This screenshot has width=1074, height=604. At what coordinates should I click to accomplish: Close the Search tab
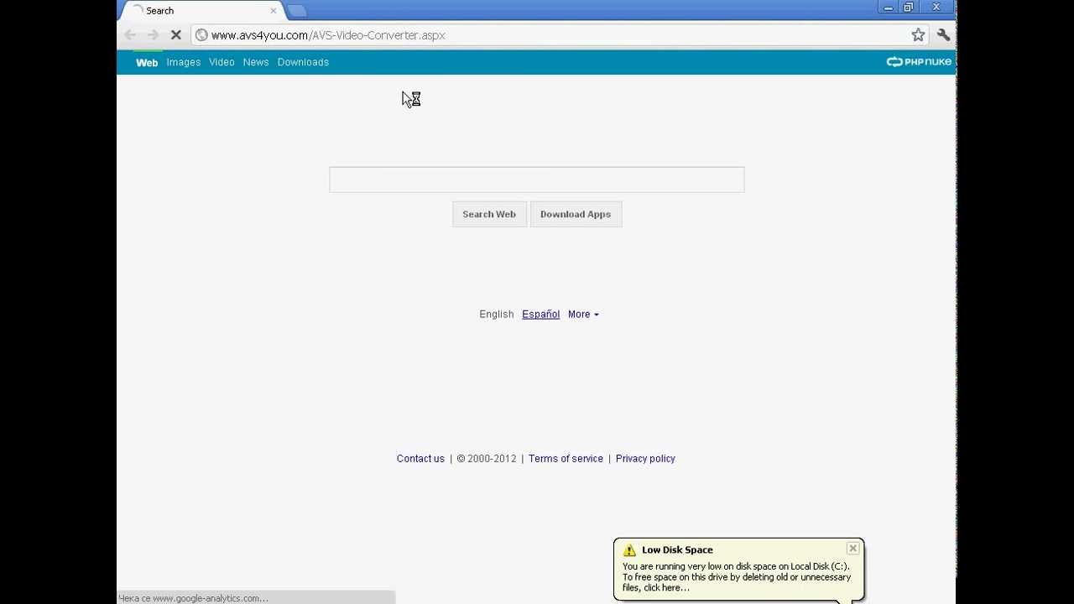pos(273,11)
